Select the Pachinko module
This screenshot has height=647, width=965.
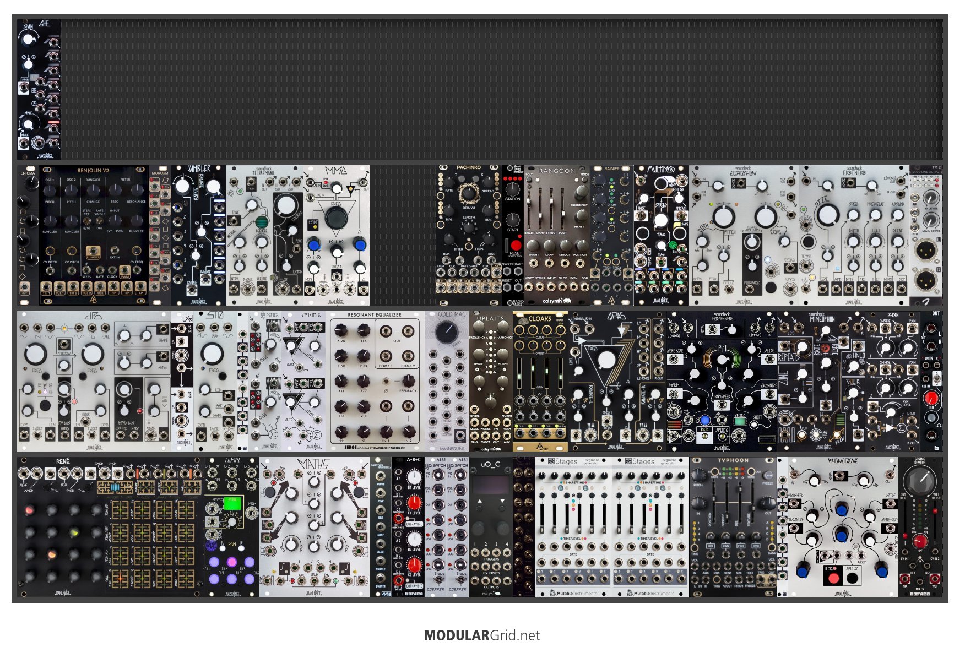(469, 235)
